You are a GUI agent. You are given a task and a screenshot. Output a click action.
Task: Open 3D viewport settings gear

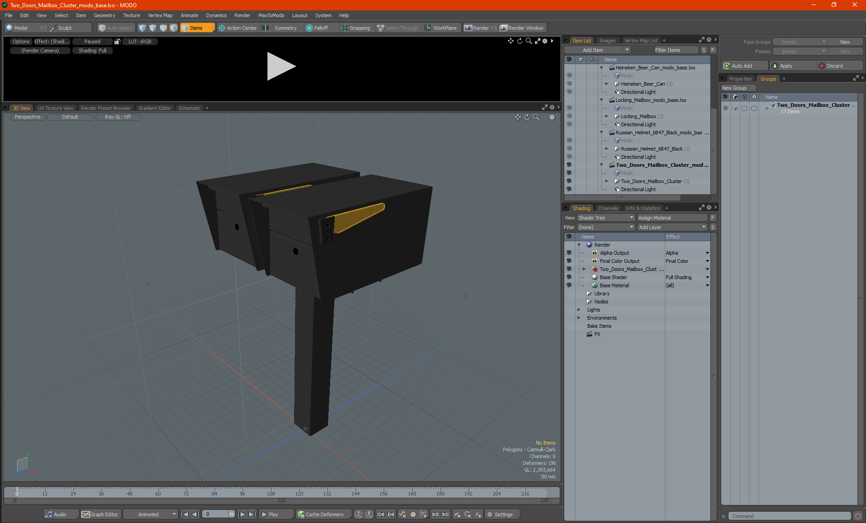click(x=552, y=117)
